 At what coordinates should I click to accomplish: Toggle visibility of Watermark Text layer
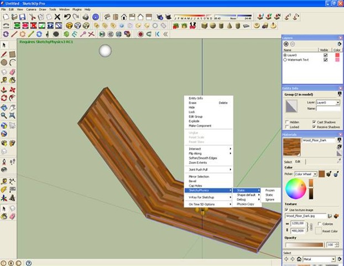pyautogui.click(x=325, y=60)
